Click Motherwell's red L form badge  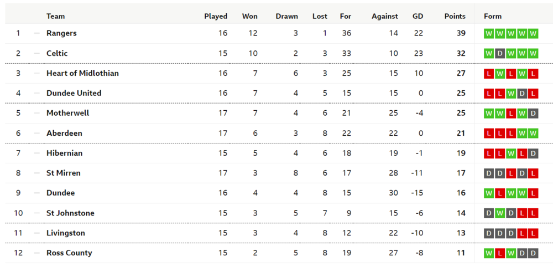pyautogui.click(x=511, y=114)
